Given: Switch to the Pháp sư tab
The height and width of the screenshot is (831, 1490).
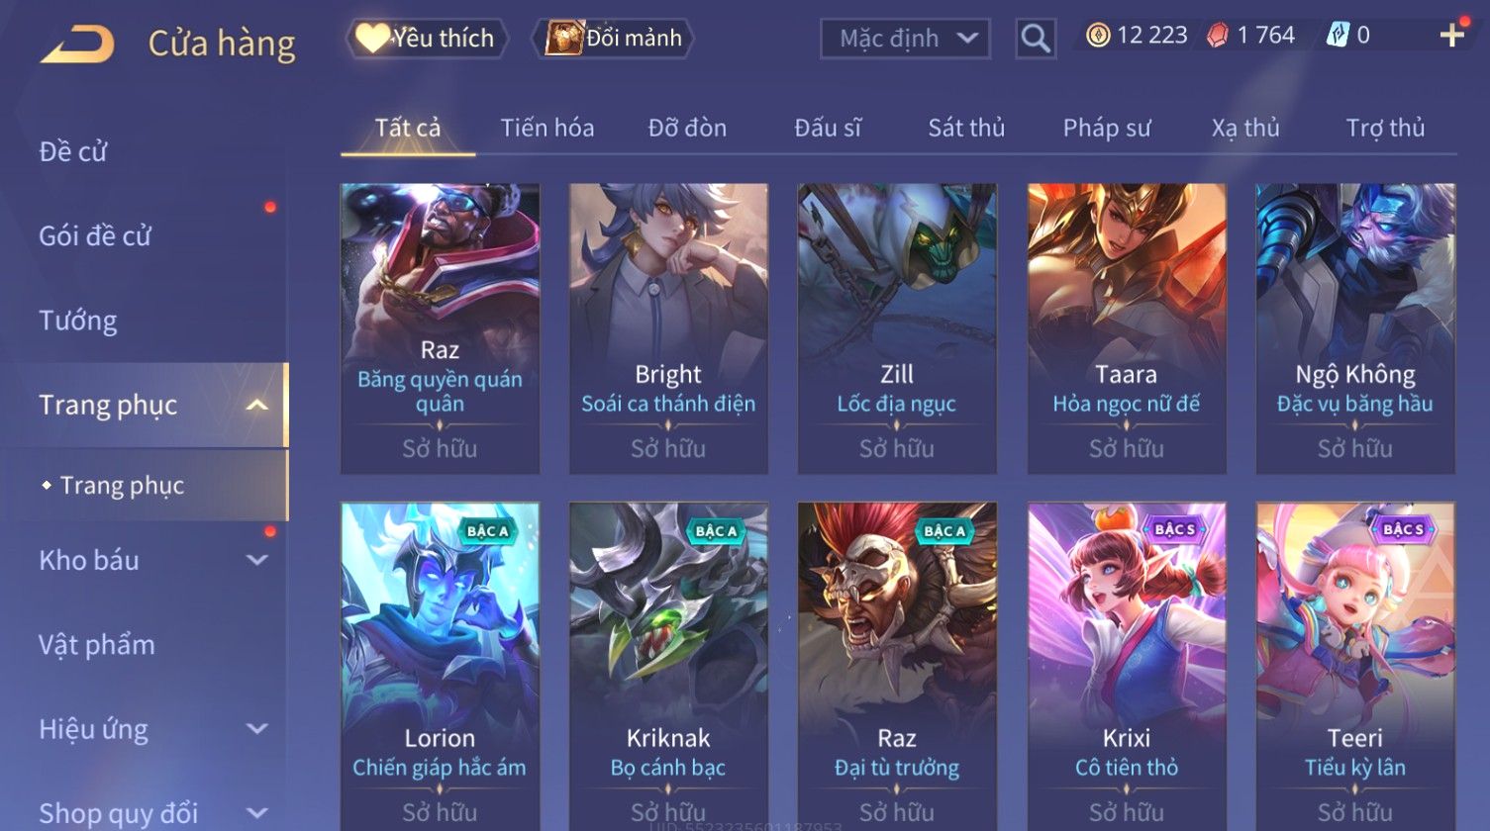Looking at the screenshot, I should pyautogui.click(x=1107, y=128).
